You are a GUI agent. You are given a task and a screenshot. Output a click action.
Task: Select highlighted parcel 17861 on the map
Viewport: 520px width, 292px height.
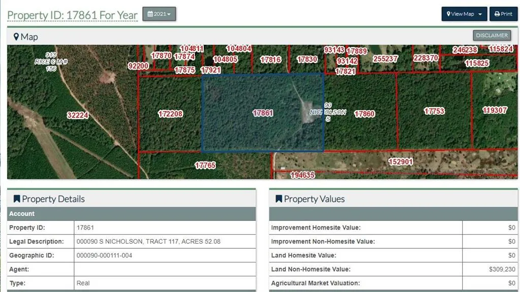click(263, 113)
